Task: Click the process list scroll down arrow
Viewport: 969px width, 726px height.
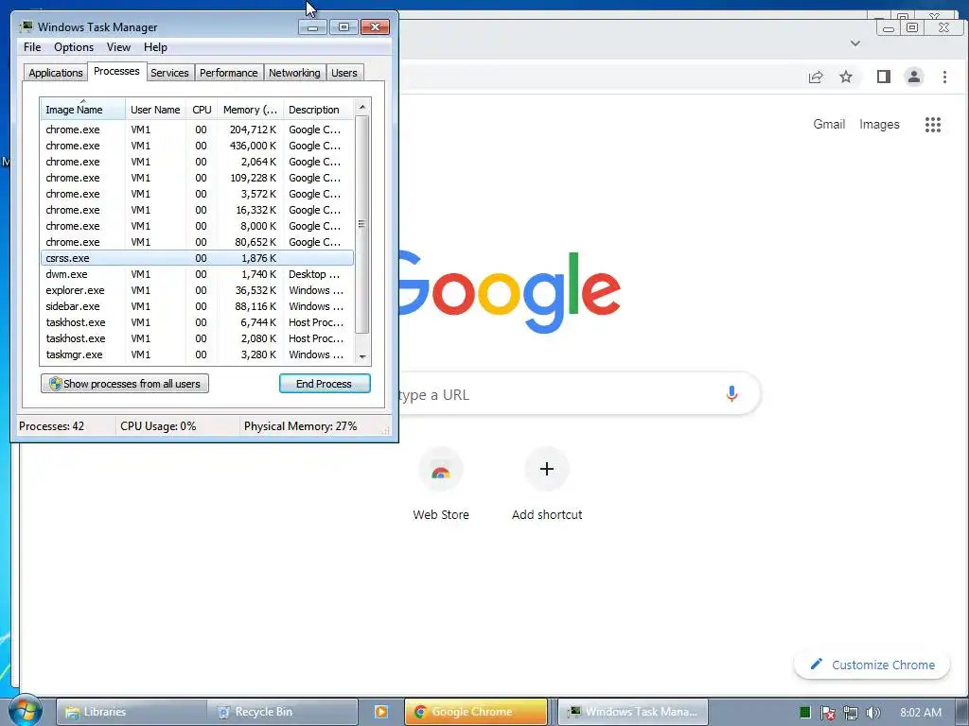Action: [362, 356]
